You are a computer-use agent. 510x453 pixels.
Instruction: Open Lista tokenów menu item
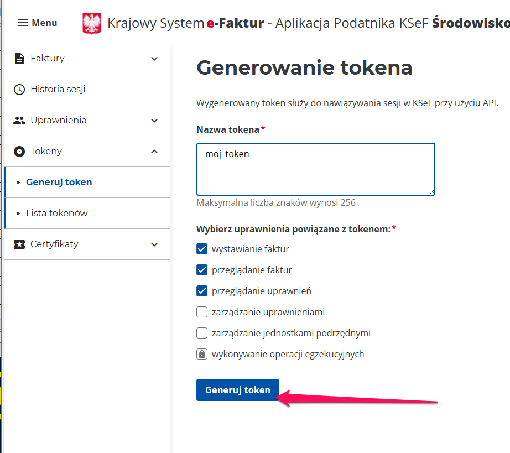click(57, 214)
